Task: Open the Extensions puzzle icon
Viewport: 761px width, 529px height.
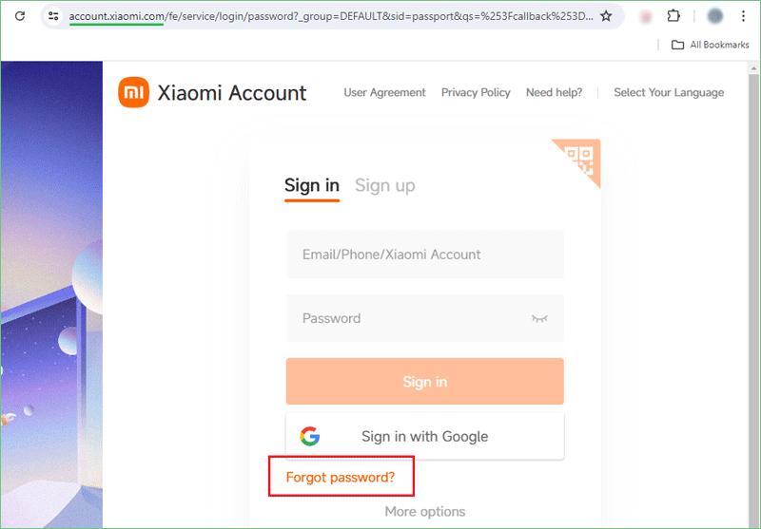Action: 673,16
